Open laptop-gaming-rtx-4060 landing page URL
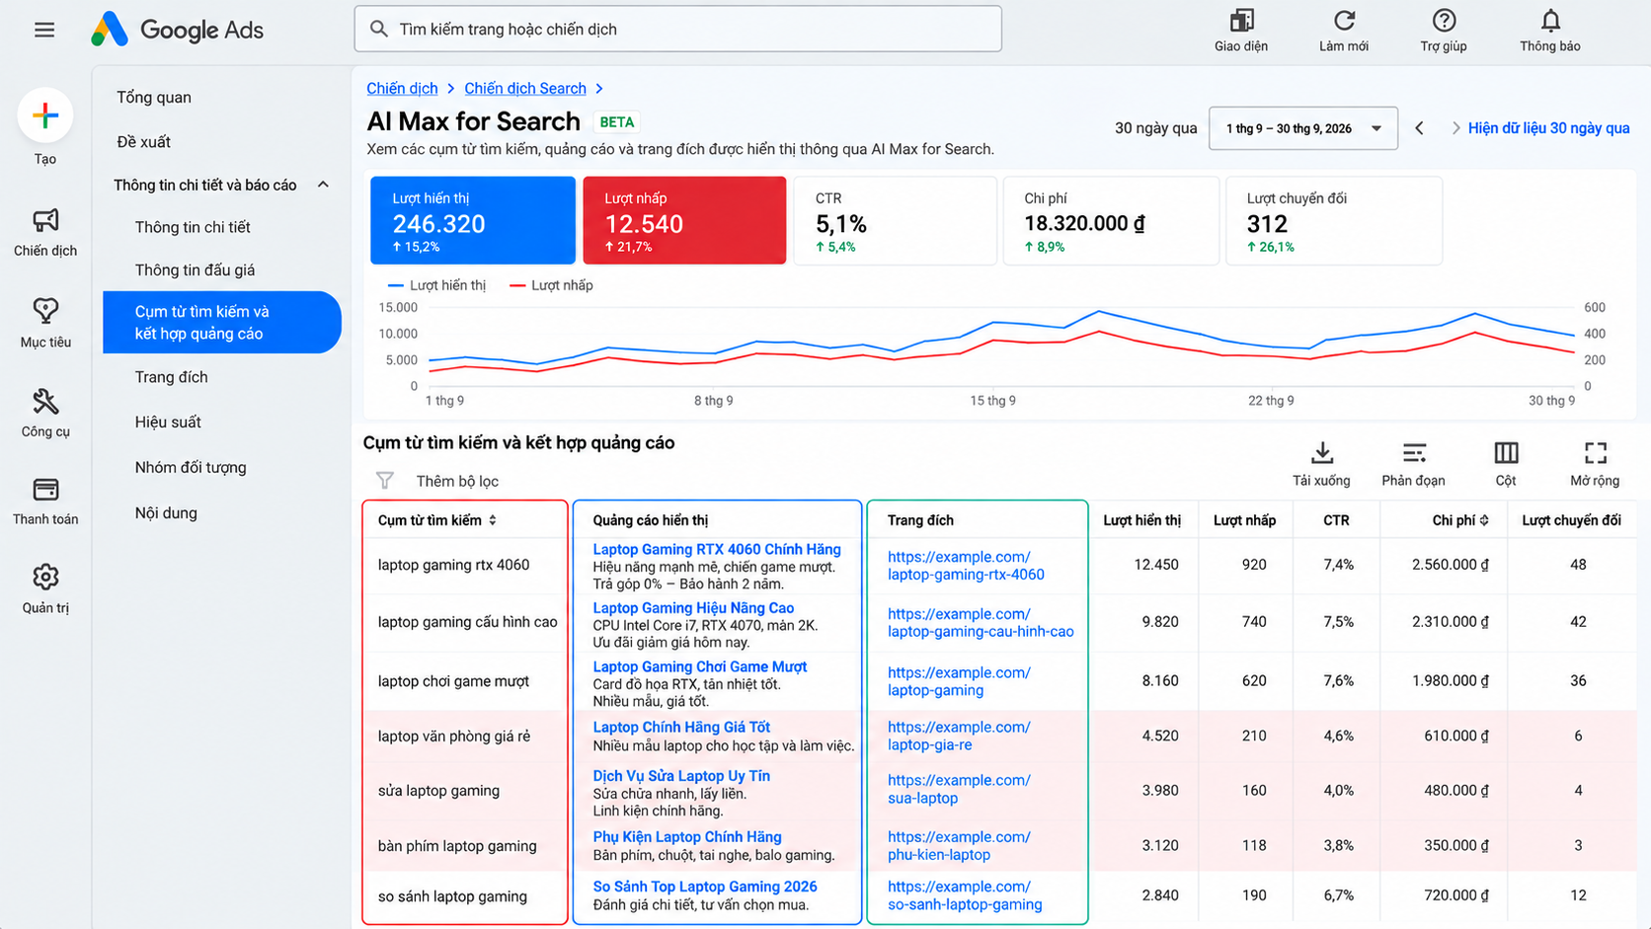This screenshot has height=929, width=1651. tap(966, 566)
